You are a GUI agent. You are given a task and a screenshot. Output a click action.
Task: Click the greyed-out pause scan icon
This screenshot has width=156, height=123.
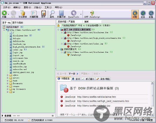pos(13,13)
